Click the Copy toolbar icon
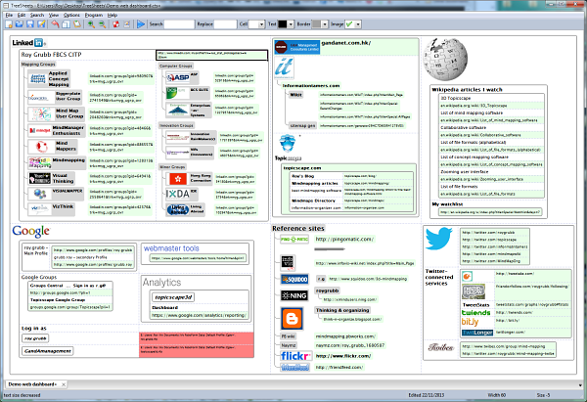The height and width of the screenshot is (402, 587). pos(66,24)
